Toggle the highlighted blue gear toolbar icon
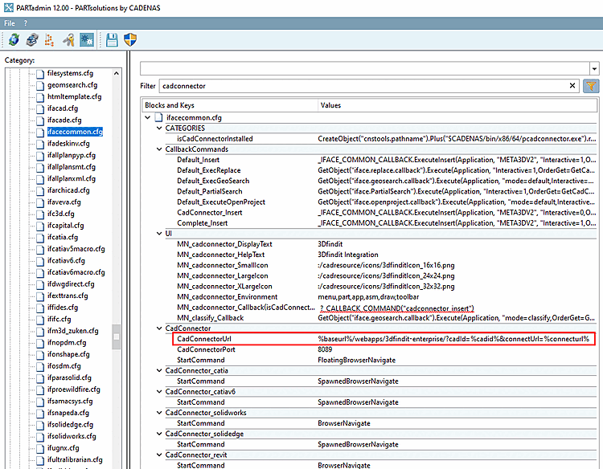603x469 pixels. (87, 39)
